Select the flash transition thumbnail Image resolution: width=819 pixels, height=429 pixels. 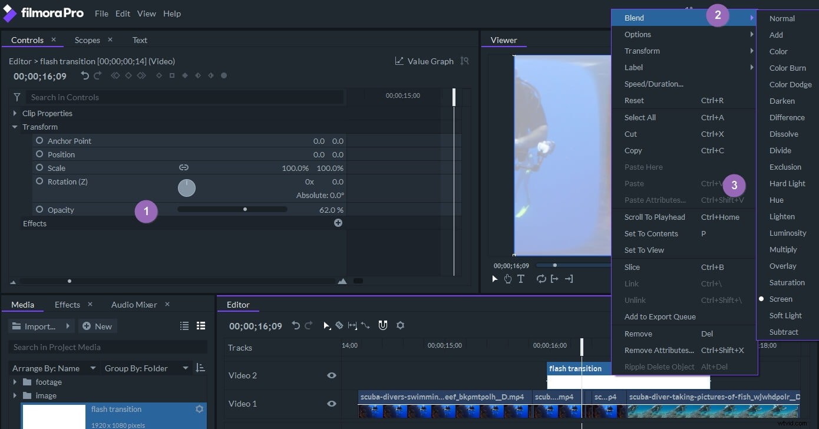click(x=54, y=417)
